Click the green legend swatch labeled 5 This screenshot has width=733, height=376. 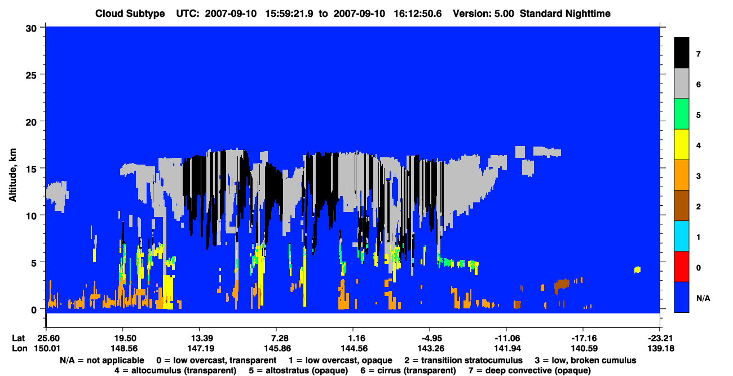coord(682,114)
